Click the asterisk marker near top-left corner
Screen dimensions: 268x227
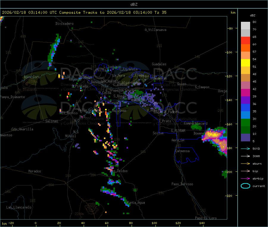[x=6, y=27]
